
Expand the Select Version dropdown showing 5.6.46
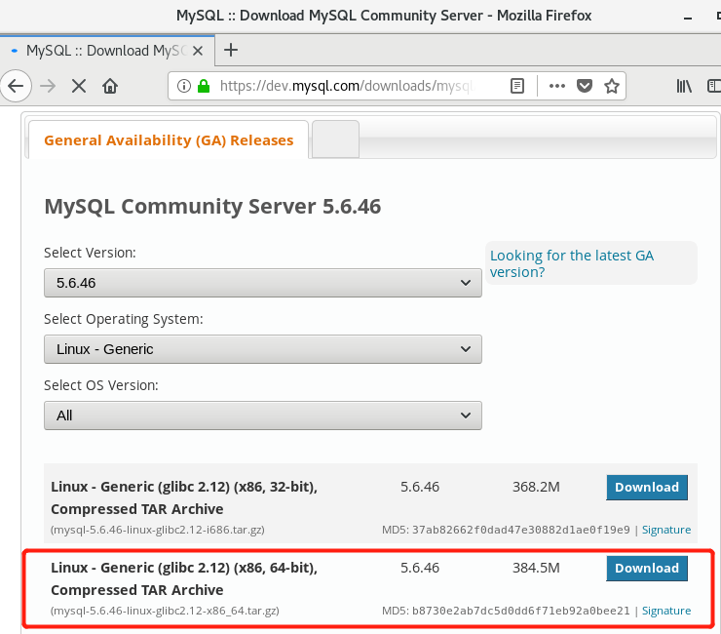[262, 283]
